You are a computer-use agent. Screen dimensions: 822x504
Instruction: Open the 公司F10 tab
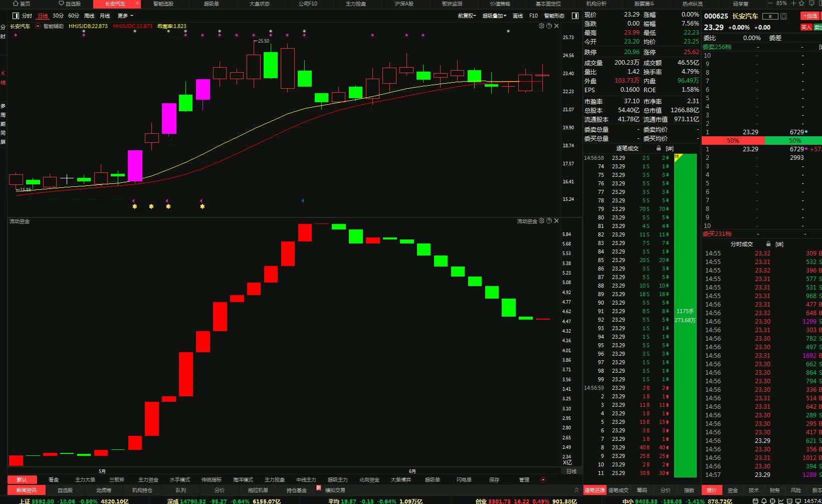[x=308, y=4]
